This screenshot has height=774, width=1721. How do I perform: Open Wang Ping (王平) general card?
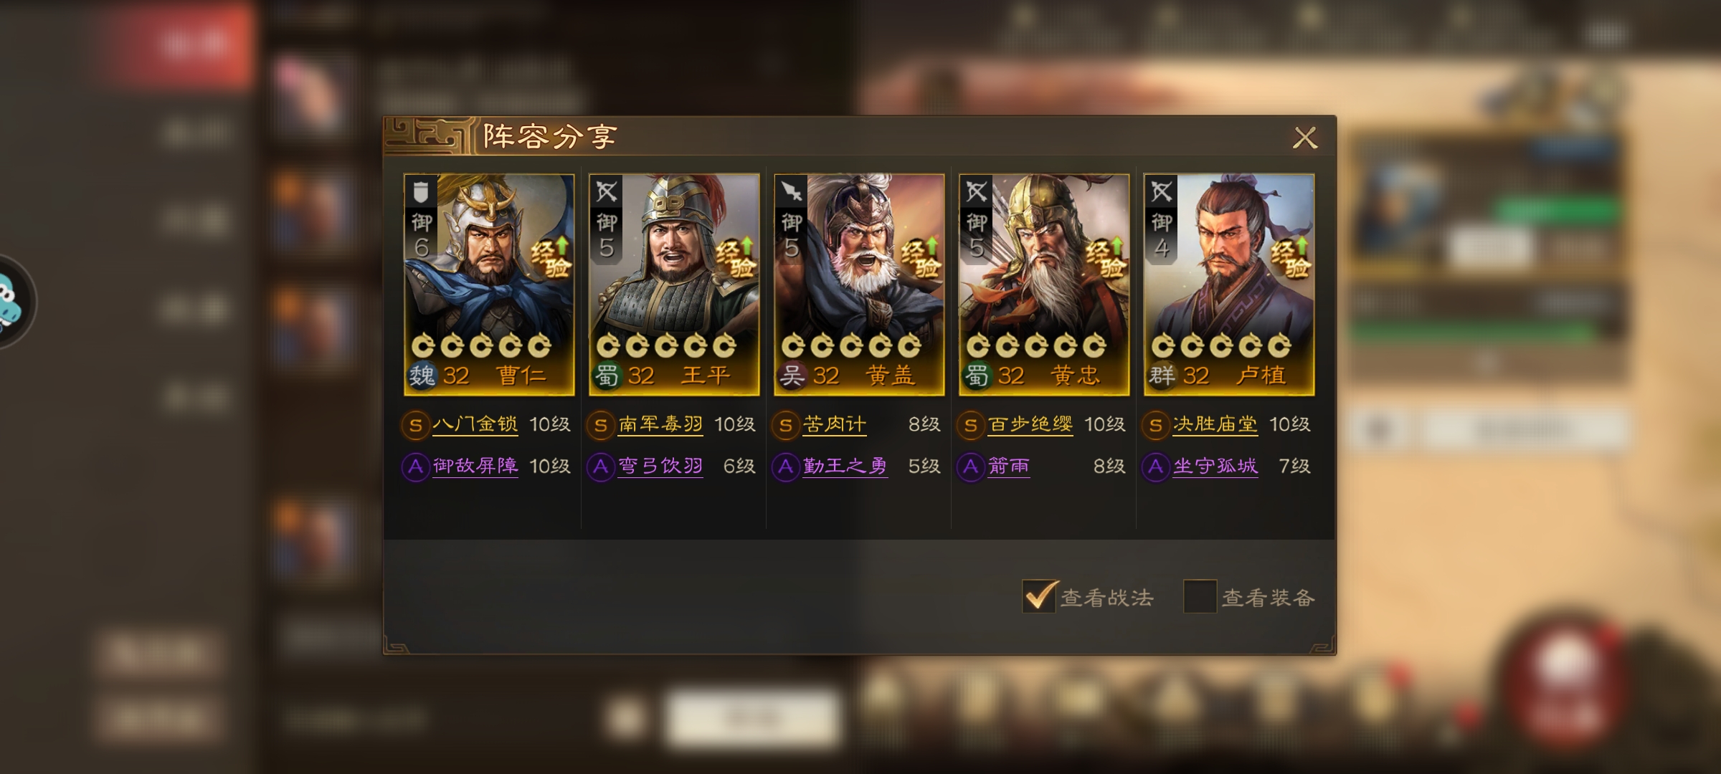(x=674, y=285)
